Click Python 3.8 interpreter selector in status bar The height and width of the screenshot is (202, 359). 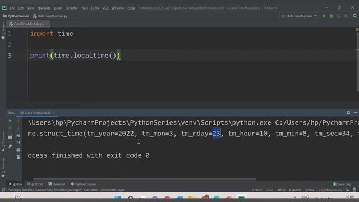click(x=323, y=190)
